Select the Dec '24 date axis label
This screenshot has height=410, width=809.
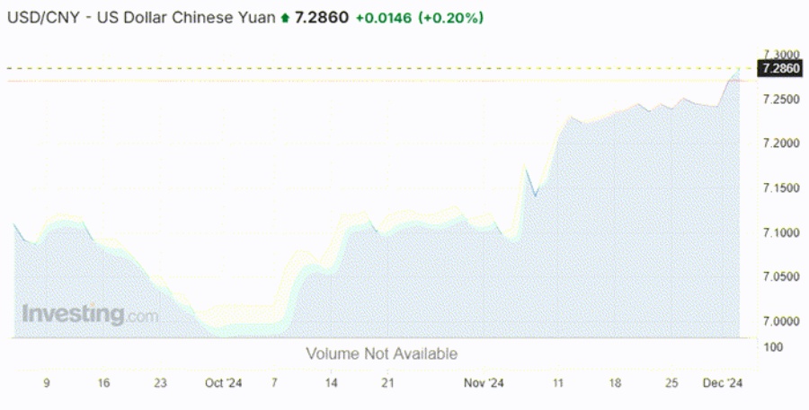click(x=724, y=383)
